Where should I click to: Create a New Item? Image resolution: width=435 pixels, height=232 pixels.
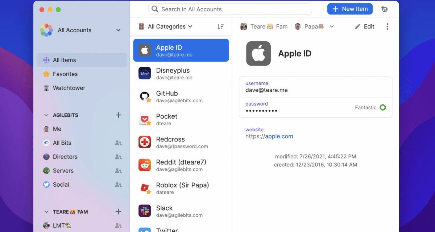pos(350,9)
